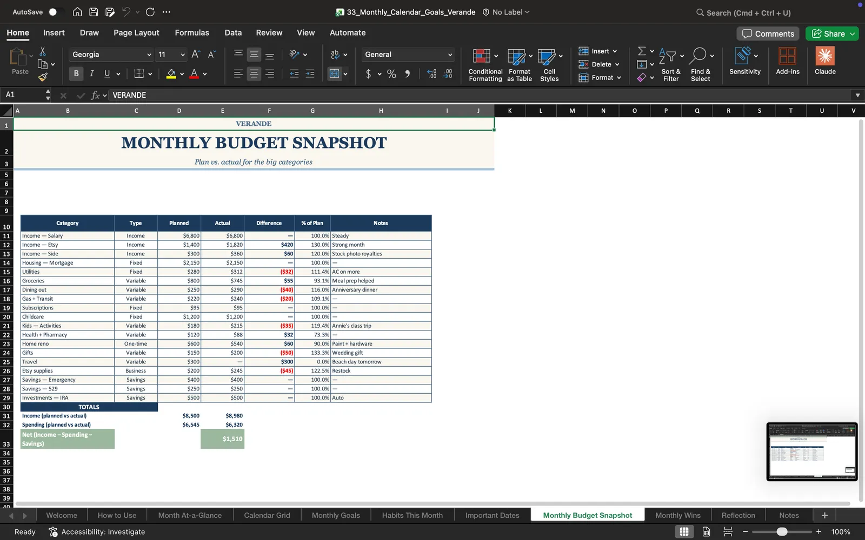Click the Undo arrow icon

(126, 12)
